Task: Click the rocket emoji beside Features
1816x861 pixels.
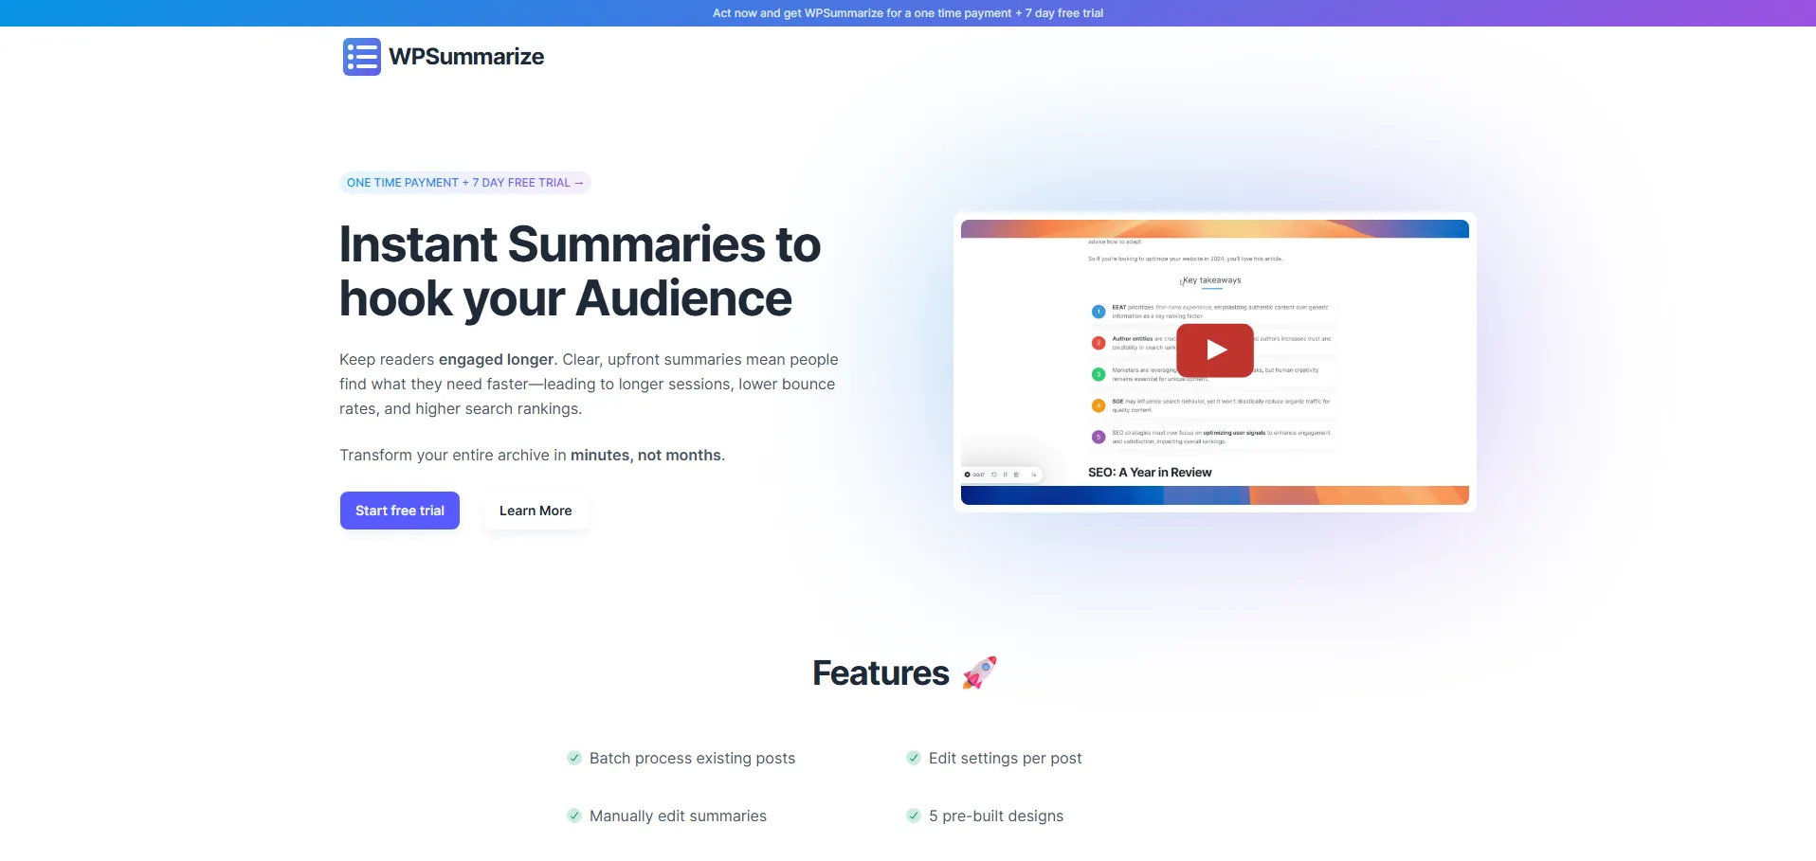Action: pyautogui.click(x=980, y=673)
